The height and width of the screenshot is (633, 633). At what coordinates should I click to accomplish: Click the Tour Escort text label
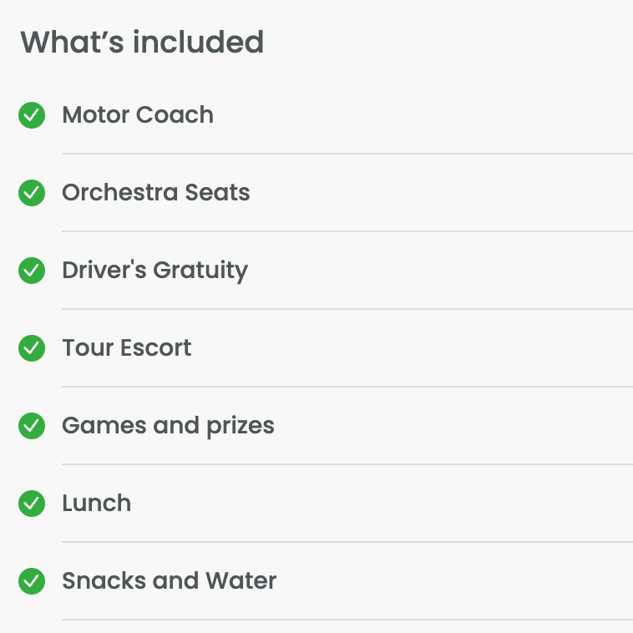tap(127, 348)
